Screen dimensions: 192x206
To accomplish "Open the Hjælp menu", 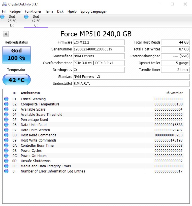I will [72, 11].
